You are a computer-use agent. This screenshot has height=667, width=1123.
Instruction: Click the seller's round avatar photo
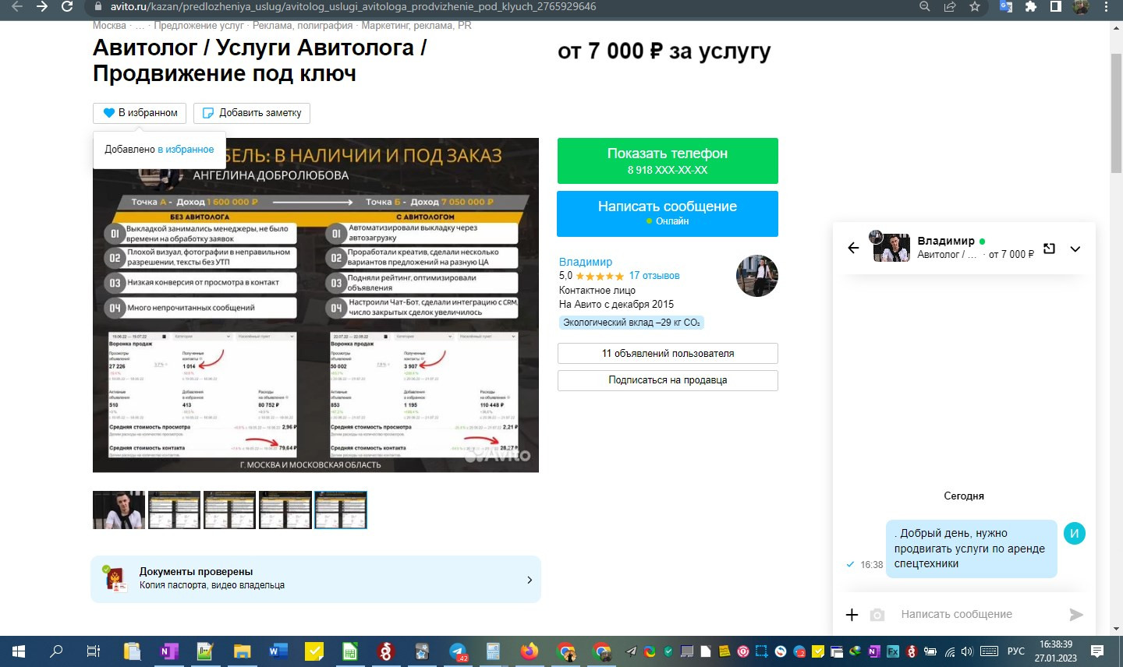(x=757, y=276)
